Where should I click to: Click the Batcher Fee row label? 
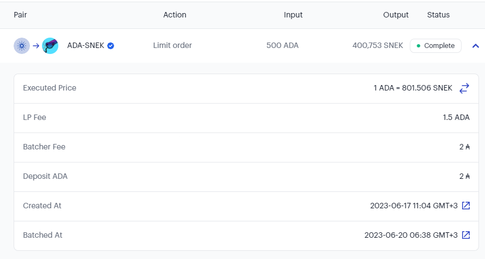point(44,147)
